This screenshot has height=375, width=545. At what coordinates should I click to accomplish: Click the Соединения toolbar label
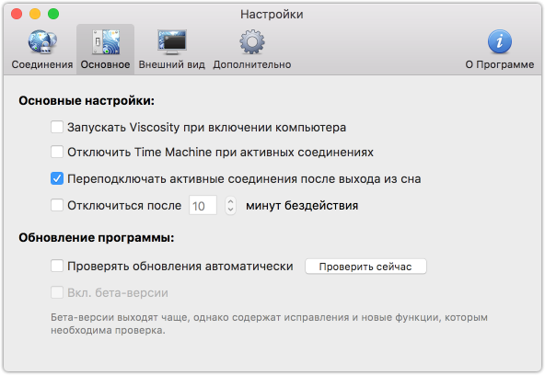coord(42,64)
